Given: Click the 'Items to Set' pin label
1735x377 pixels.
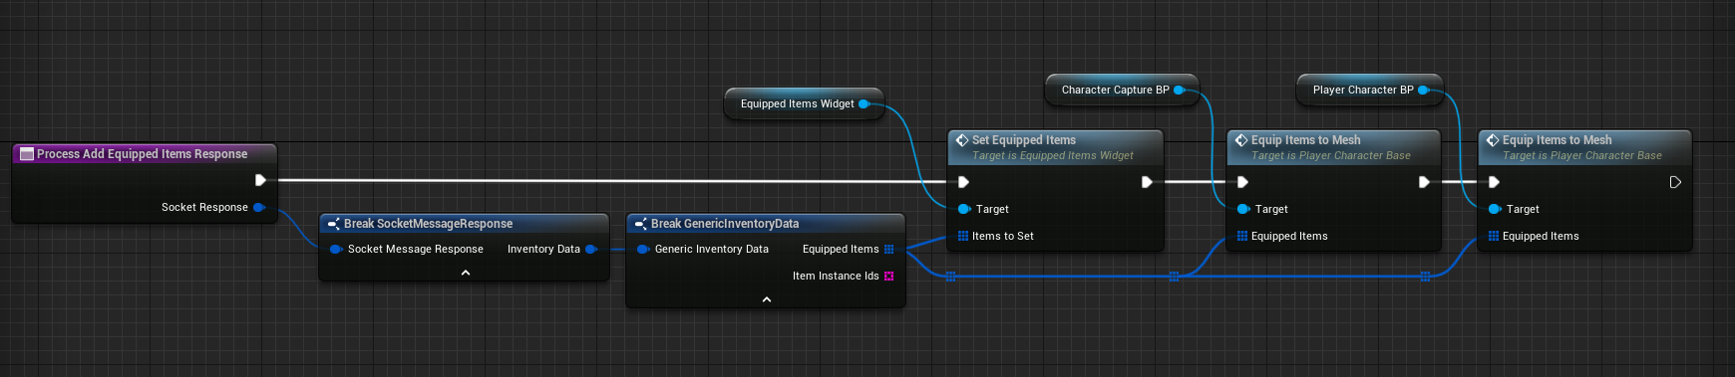Looking at the screenshot, I should [x=1003, y=236].
